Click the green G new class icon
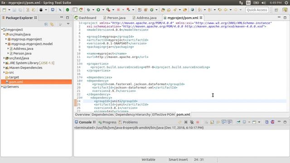The image size is (290, 163). 152,10
